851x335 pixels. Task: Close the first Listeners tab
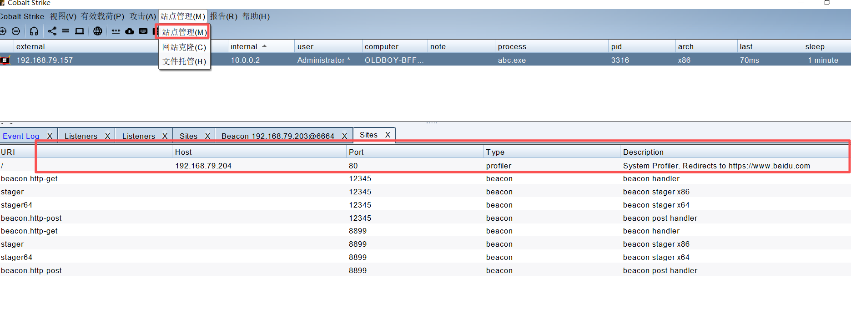click(107, 136)
